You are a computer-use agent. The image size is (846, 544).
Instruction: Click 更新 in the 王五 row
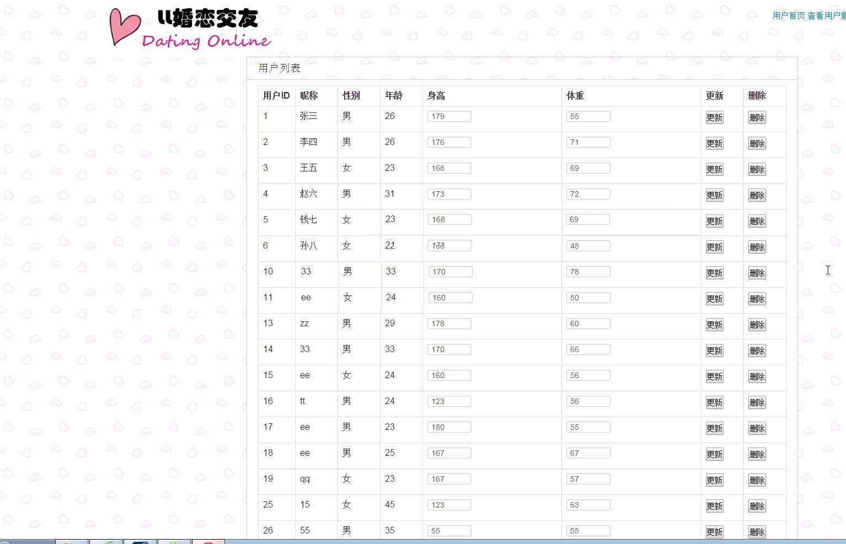coord(714,169)
